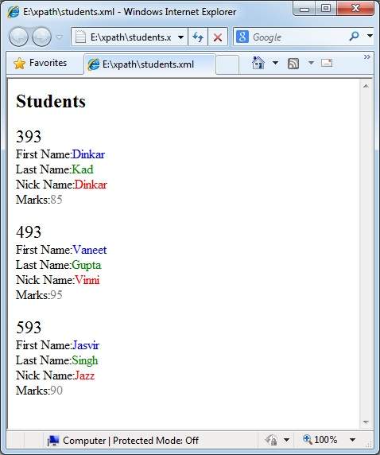Click the green last name Kad

click(83, 169)
